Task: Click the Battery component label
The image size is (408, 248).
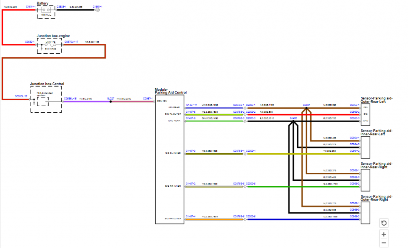Action: [x=42, y=3]
